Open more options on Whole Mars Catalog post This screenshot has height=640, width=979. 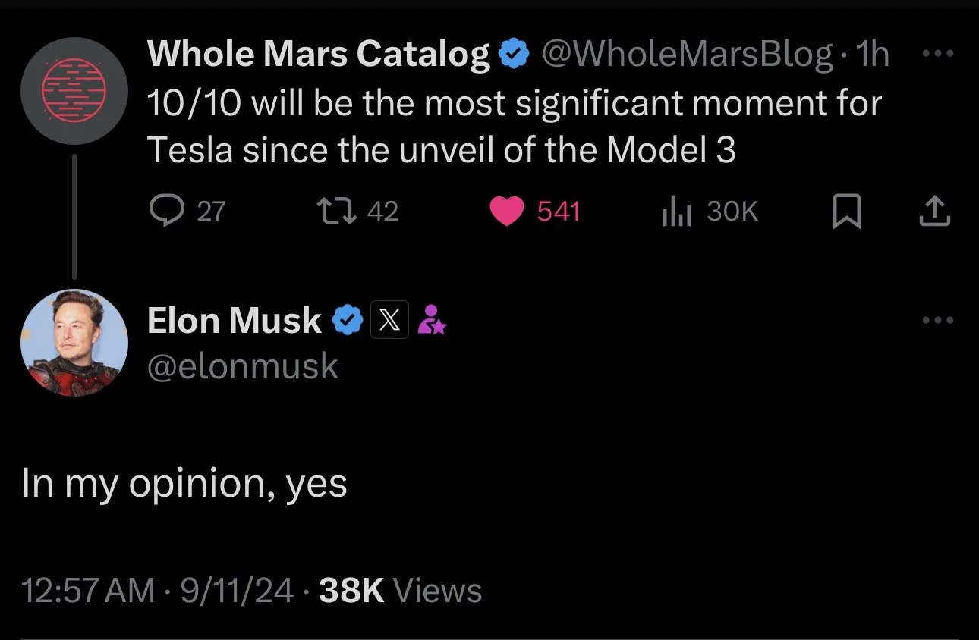[935, 55]
